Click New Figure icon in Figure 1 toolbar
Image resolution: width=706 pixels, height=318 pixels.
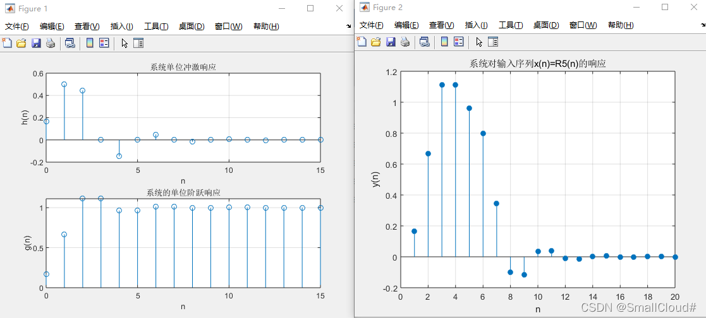point(7,43)
